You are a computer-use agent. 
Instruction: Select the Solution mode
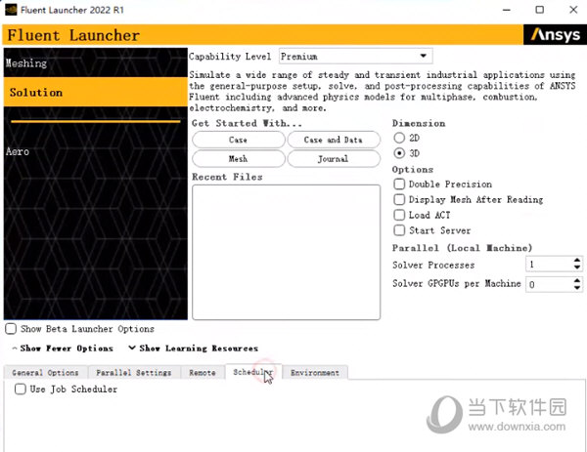click(x=96, y=93)
